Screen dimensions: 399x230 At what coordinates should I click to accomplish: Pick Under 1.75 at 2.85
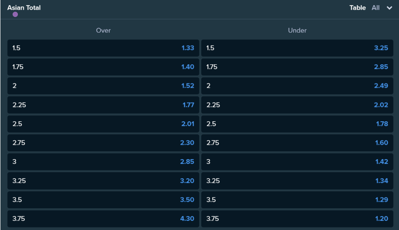[x=297, y=67]
